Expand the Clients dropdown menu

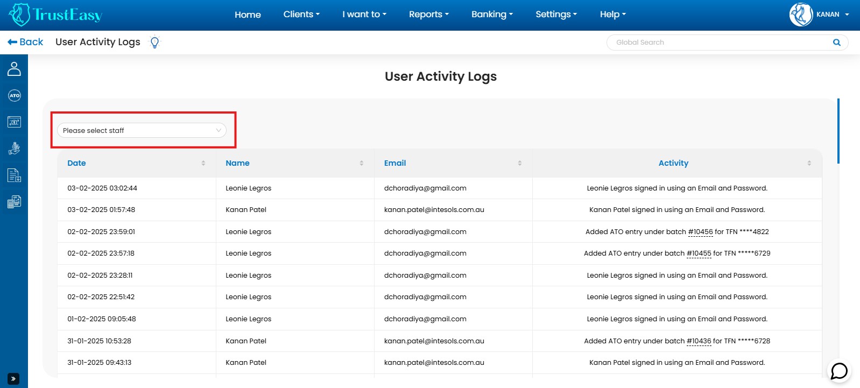[x=301, y=15]
